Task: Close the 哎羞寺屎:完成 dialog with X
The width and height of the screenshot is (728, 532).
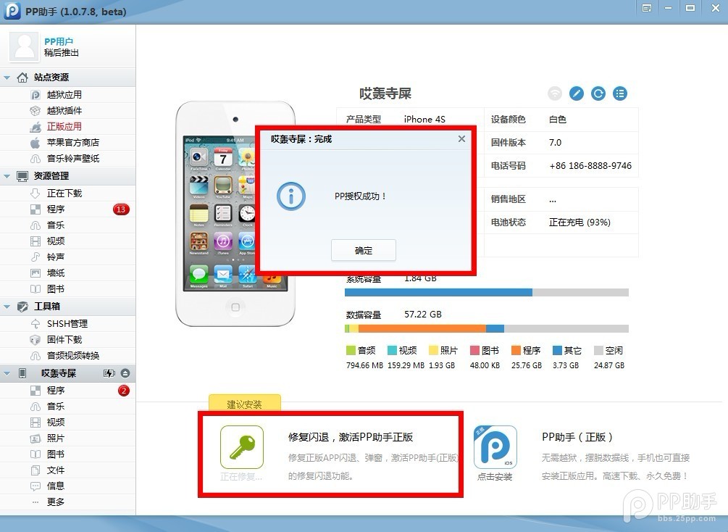Action: [461, 139]
